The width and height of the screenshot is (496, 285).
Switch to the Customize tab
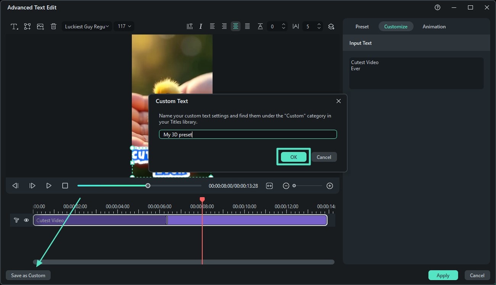coord(396,27)
